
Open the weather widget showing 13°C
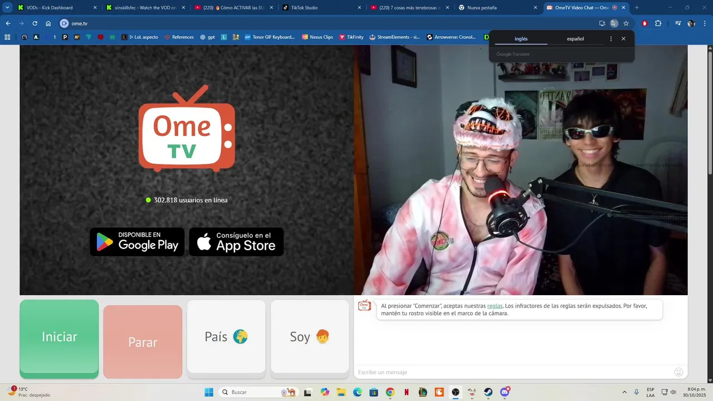point(28,392)
